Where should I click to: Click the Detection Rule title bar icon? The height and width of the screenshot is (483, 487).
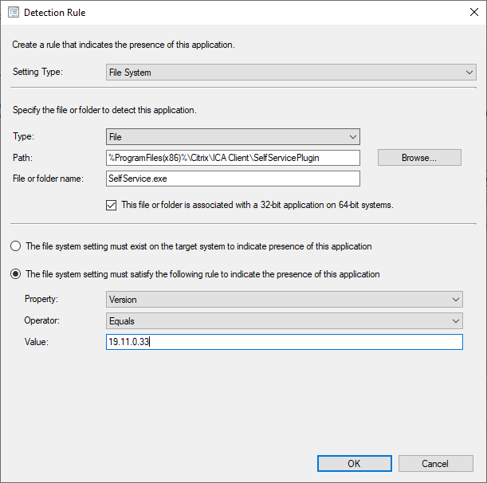click(14, 13)
